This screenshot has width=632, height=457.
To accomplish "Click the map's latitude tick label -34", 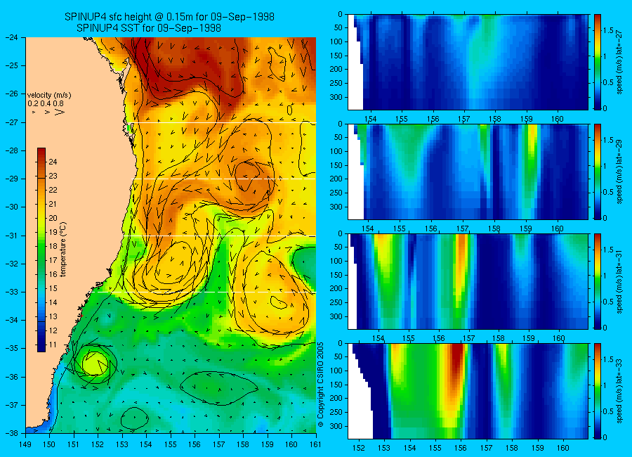I will (12, 320).
